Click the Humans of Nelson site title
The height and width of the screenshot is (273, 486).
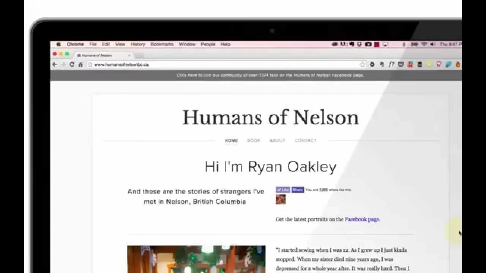coord(270,118)
